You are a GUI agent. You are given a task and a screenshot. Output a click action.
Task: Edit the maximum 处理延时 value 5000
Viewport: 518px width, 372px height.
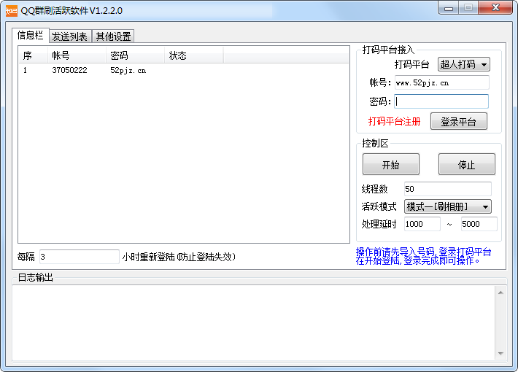click(x=479, y=224)
